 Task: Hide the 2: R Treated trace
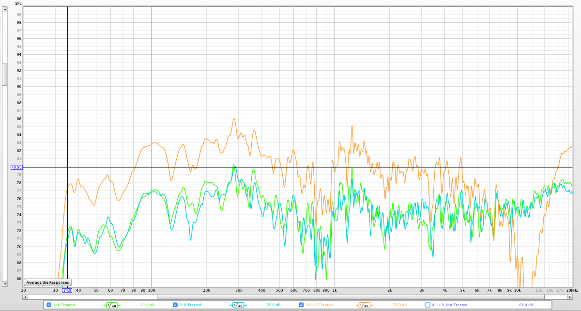(175, 305)
